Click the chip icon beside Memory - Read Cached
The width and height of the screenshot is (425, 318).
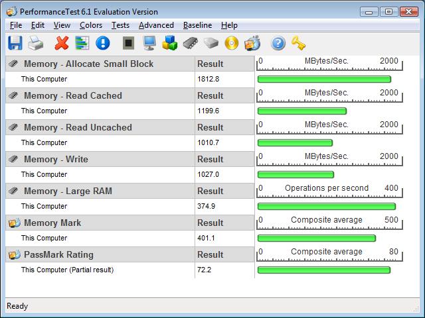tap(13, 95)
